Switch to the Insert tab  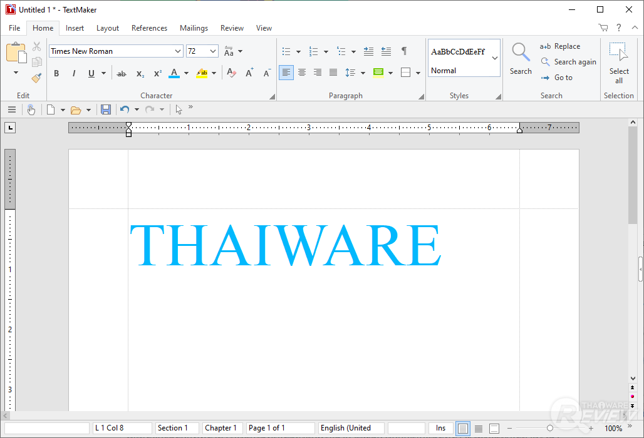point(75,28)
